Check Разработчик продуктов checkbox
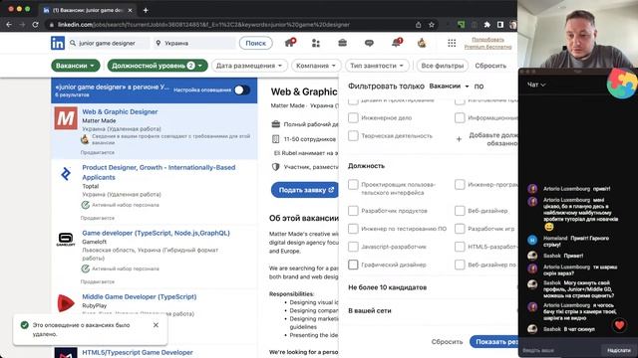 pyautogui.click(x=353, y=211)
